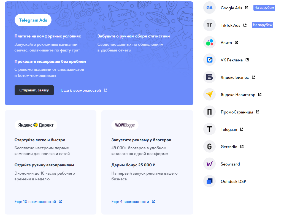Click the Oohdesk DSP blue squares icon
The image size is (303, 217).
tap(209, 181)
